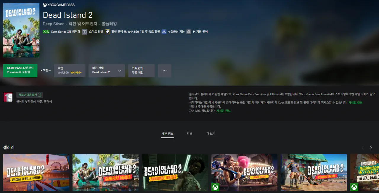
Task: Click the right chevron to browse gallery
Action: click(x=371, y=147)
